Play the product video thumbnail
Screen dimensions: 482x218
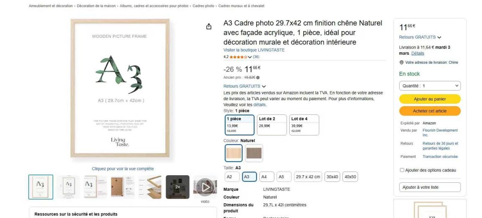205,187
